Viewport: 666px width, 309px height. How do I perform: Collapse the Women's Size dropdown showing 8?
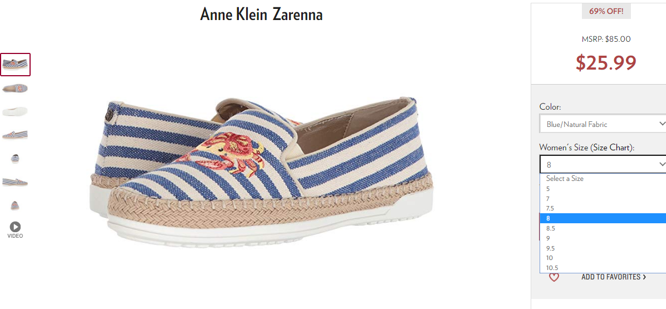pyautogui.click(x=603, y=164)
